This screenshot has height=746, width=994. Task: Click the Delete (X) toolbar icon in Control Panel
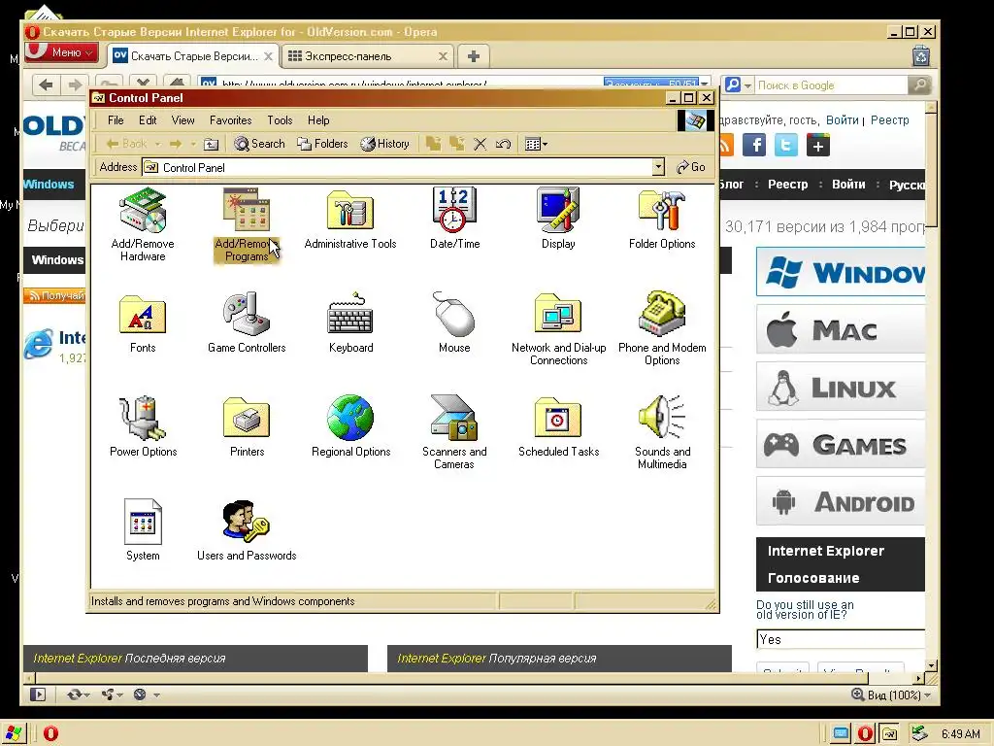click(x=480, y=144)
